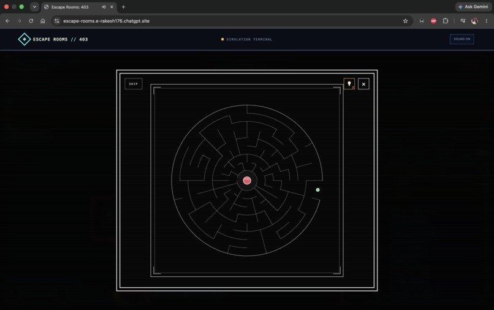Close the Escape Rooms: 403 tab
The height and width of the screenshot is (310, 494).
pyautogui.click(x=112, y=7)
